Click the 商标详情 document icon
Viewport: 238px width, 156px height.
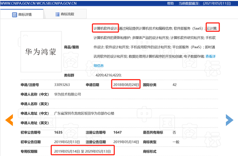(x=15, y=15)
